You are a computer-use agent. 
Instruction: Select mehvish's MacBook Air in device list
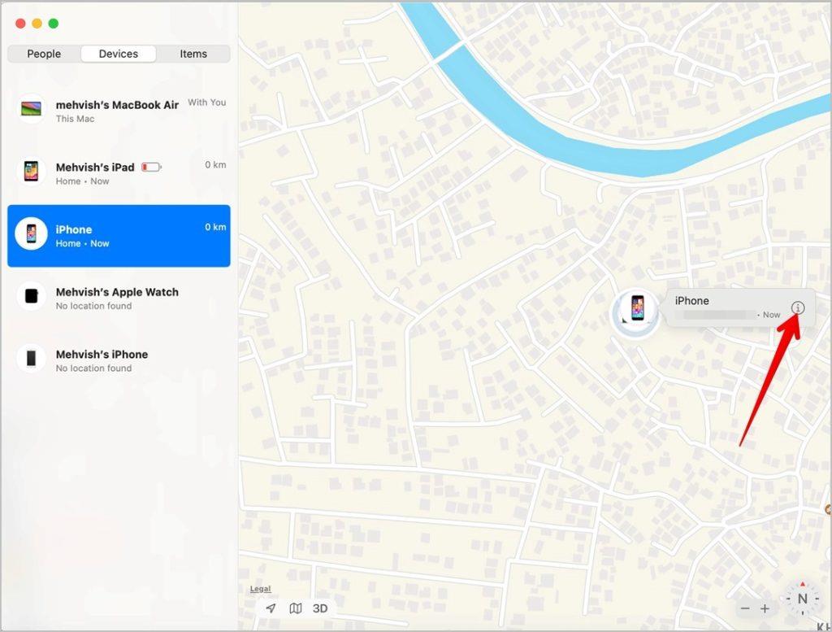click(x=119, y=111)
